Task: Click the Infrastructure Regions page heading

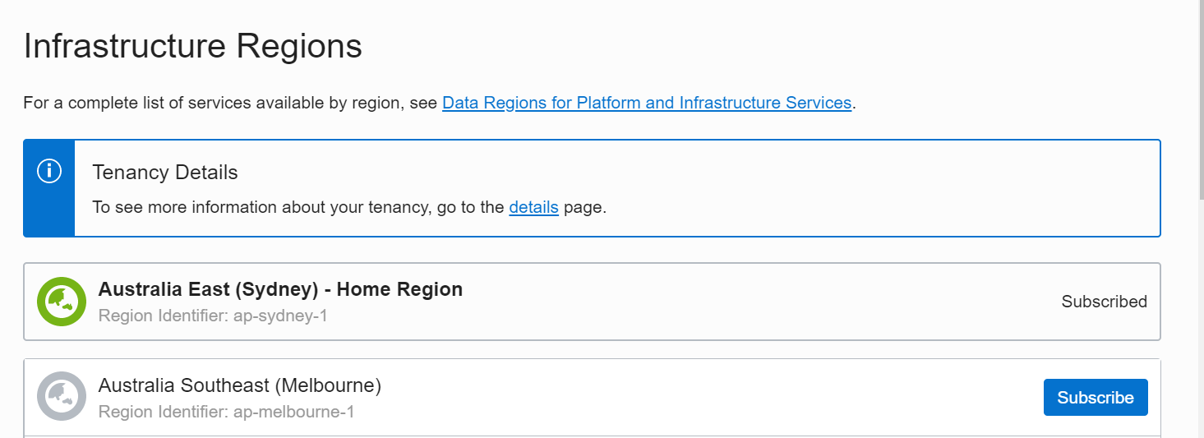Action: coord(193,46)
